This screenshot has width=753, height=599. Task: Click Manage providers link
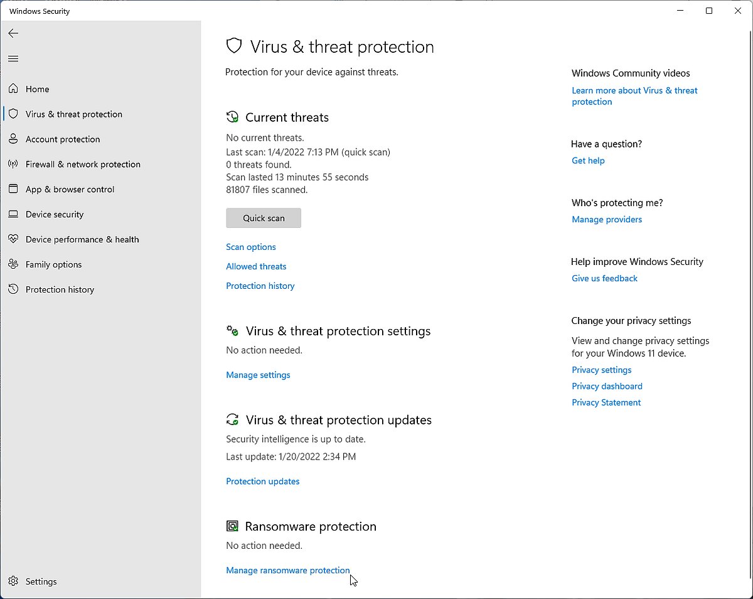(x=607, y=220)
